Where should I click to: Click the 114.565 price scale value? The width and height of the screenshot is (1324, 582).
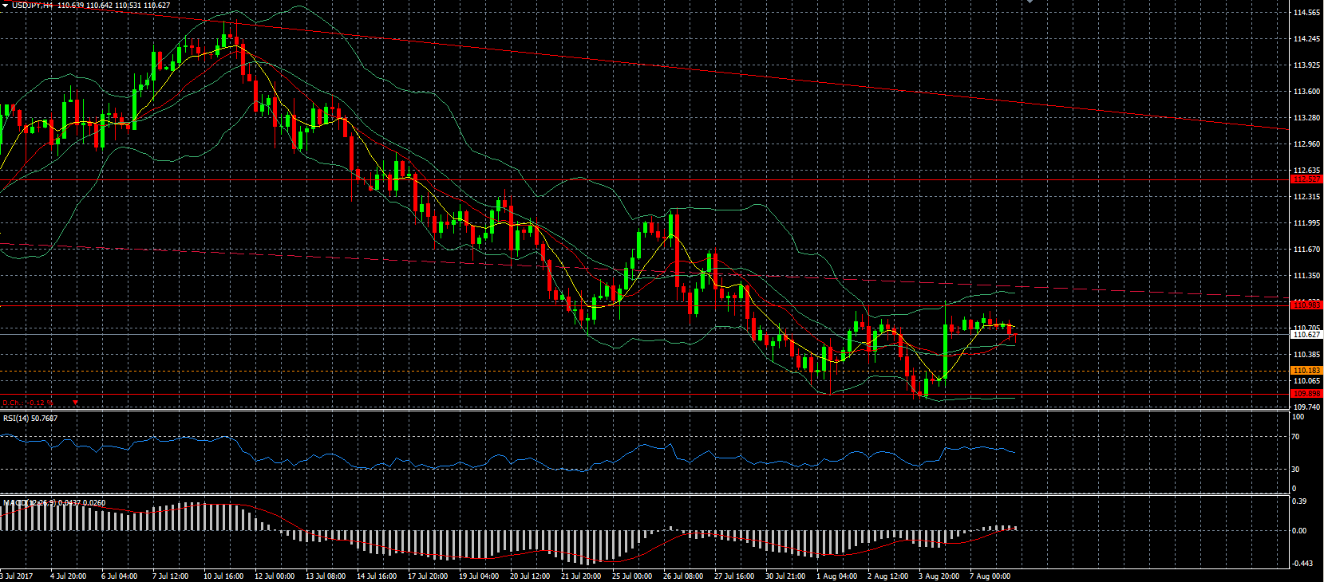click(x=1306, y=13)
